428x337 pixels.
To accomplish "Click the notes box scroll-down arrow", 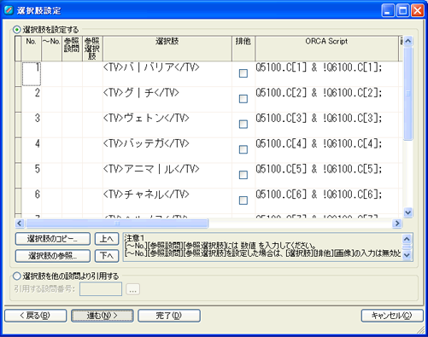I will point(407,255).
